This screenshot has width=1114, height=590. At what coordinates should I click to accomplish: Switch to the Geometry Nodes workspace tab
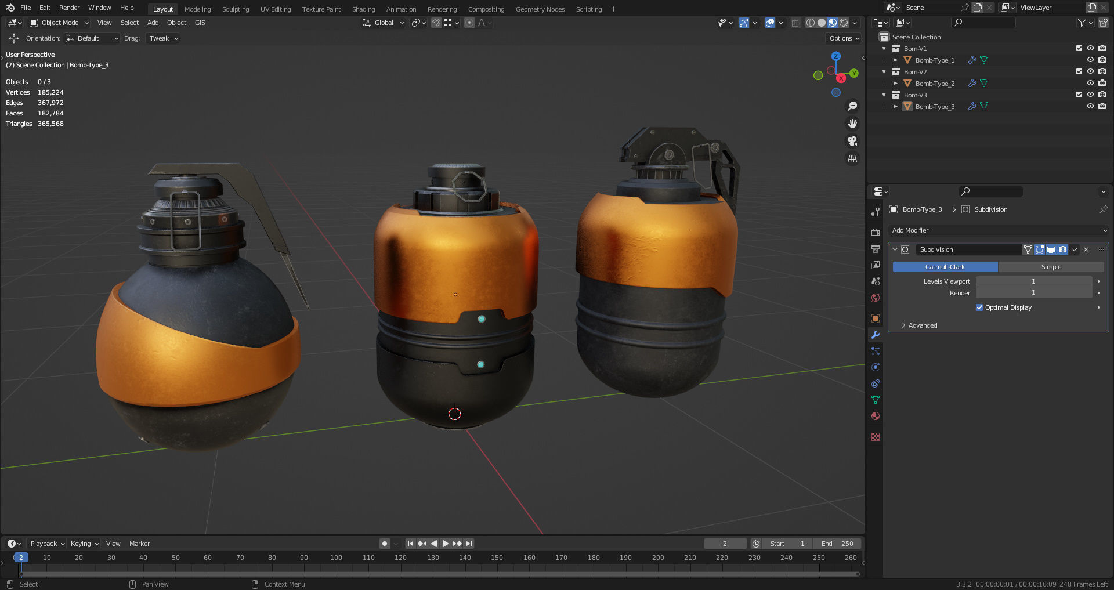(540, 9)
